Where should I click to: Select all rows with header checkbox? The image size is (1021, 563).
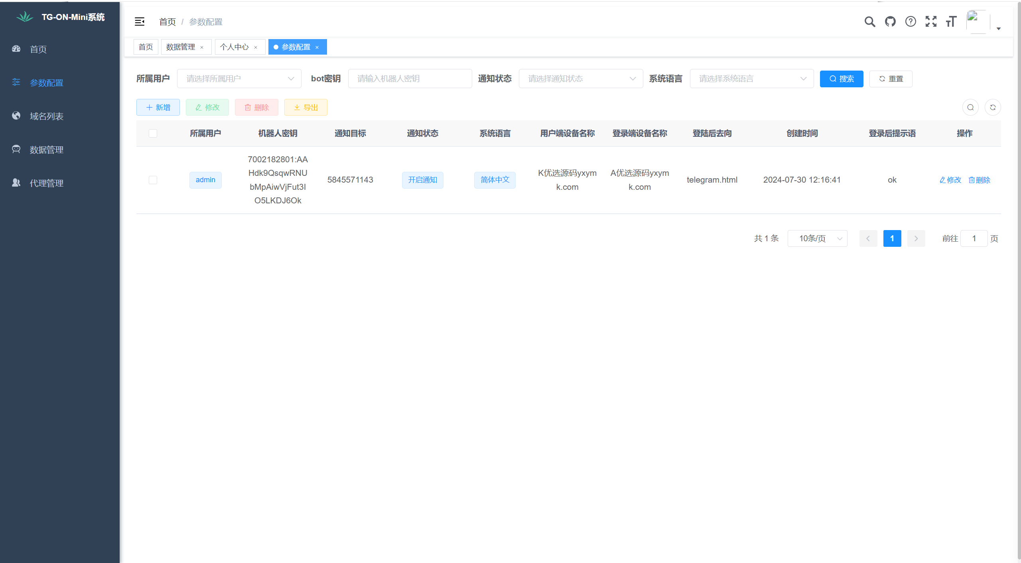pyautogui.click(x=153, y=134)
